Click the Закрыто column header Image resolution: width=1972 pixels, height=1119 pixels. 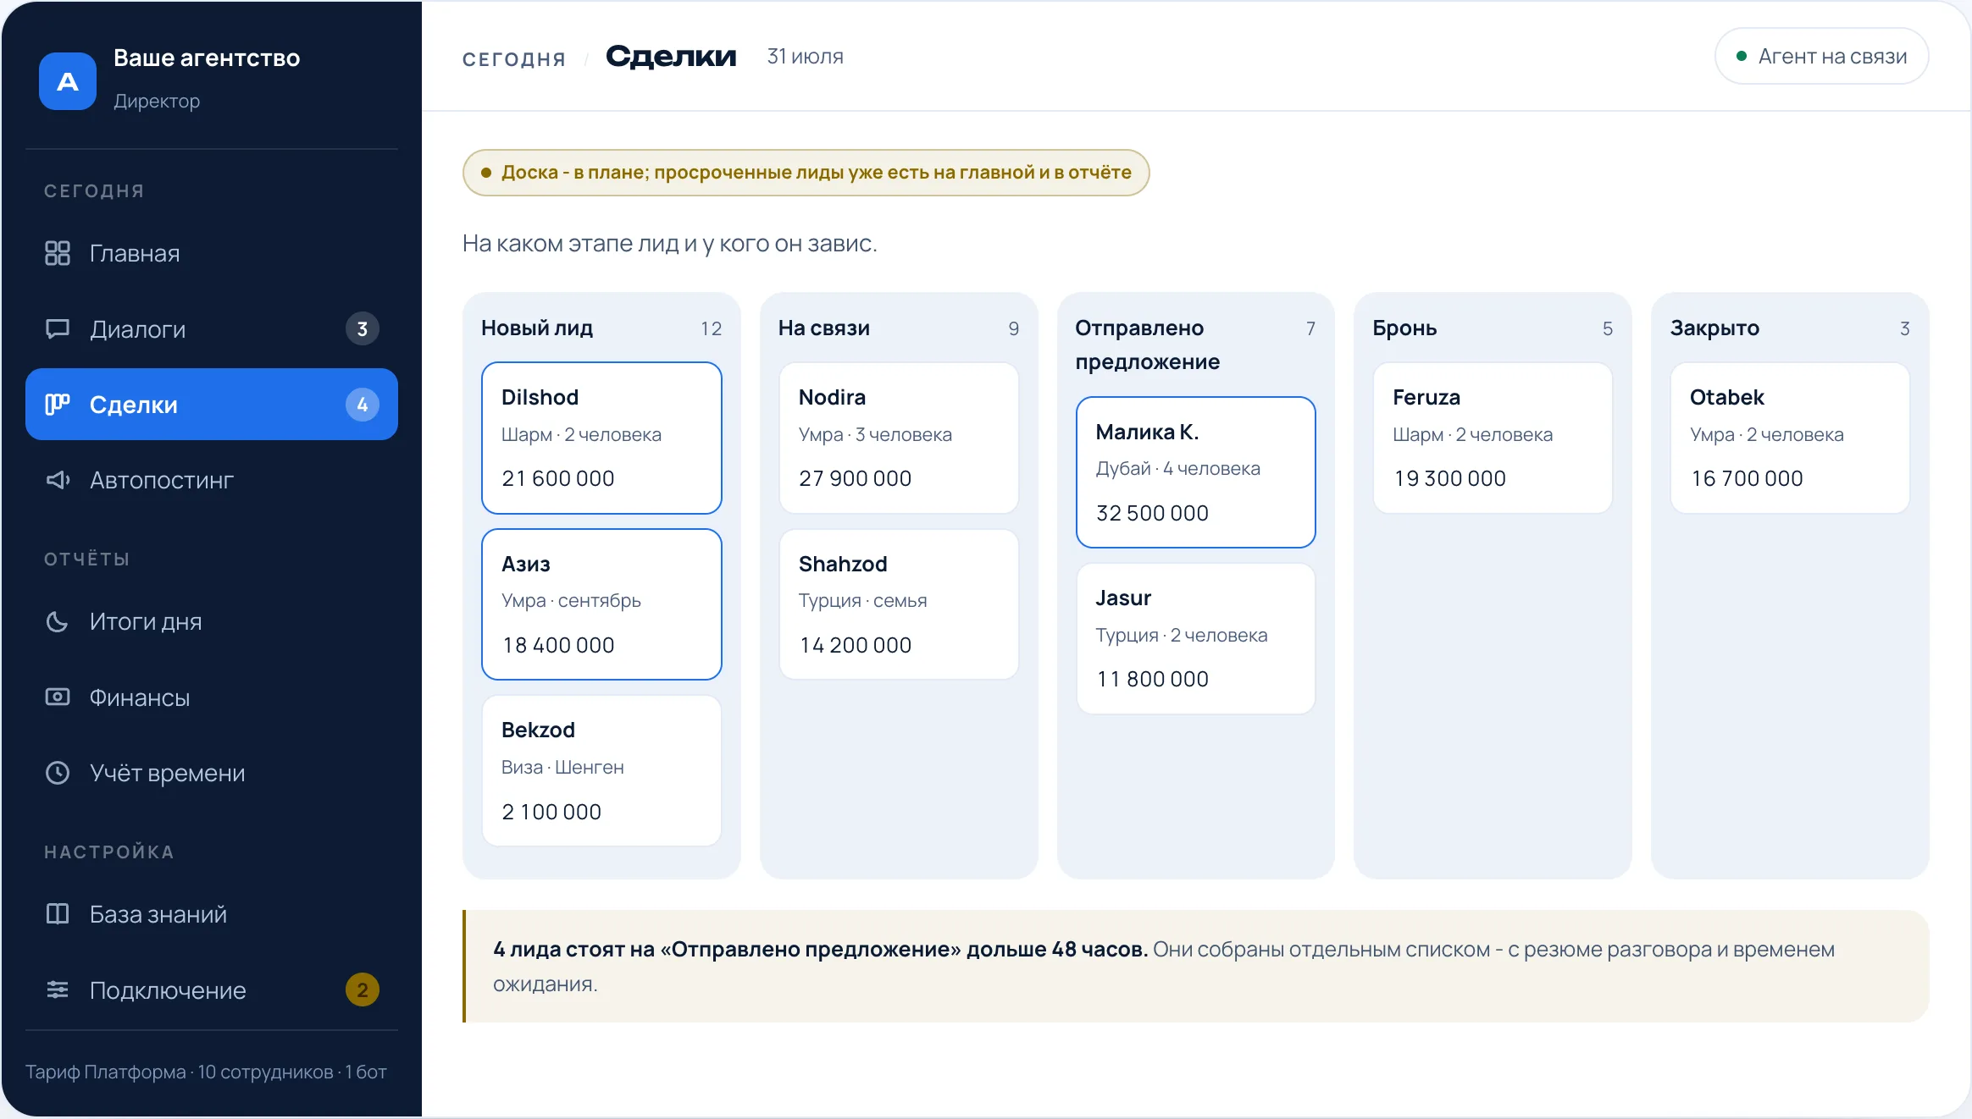(1714, 328)
